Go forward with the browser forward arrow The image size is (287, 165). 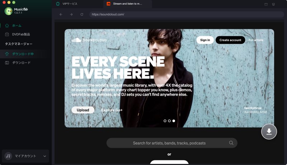(x=71, y=14)
